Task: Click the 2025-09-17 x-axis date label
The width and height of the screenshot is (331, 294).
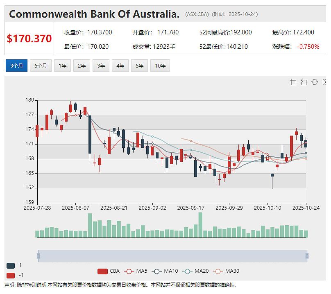Action: (x=191, y=208)
